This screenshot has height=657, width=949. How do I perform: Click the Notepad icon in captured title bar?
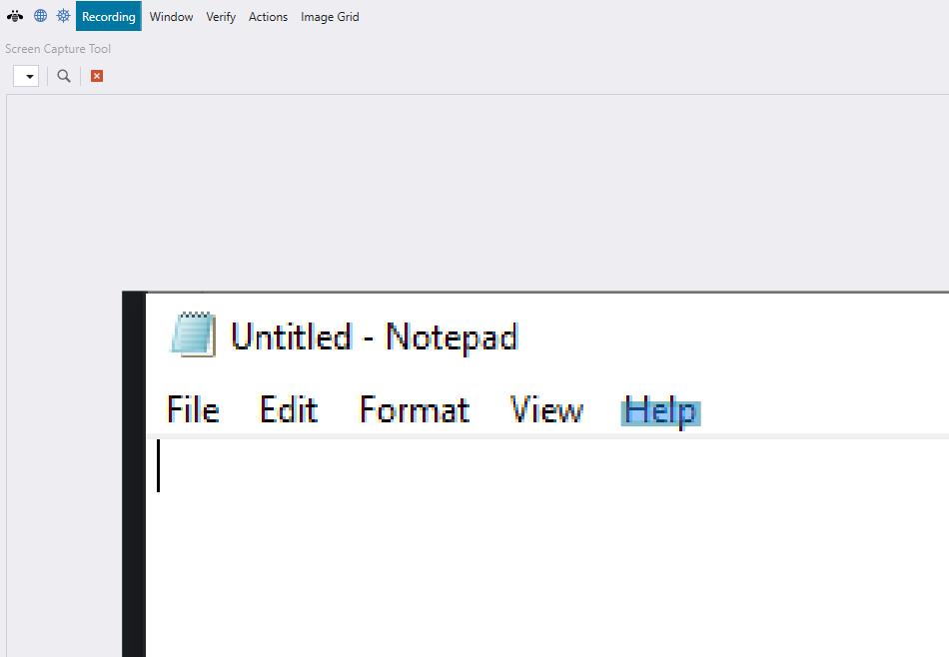194,333
